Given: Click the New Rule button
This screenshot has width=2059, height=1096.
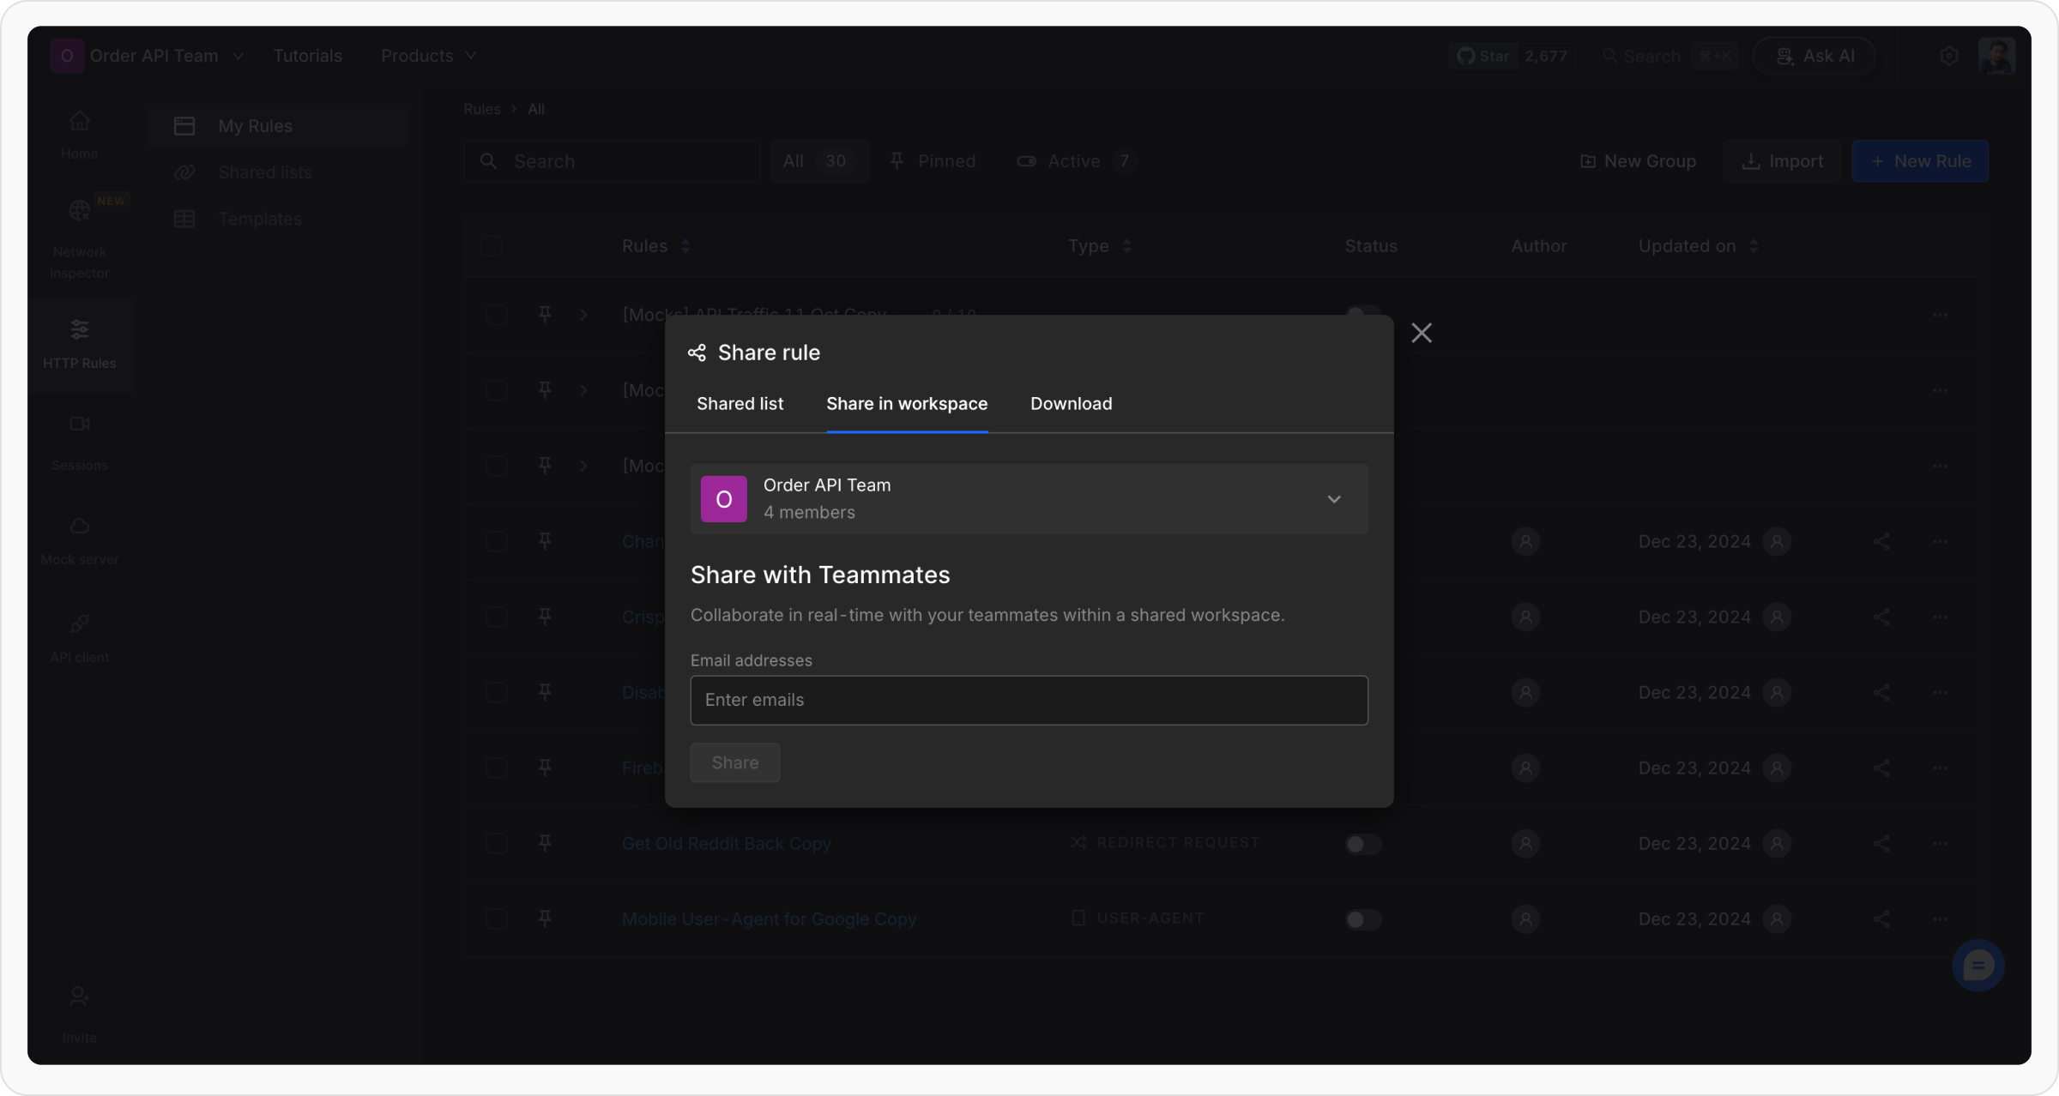Looking at the screenshot, I should pyautogui.click(x=1920, y=161).
